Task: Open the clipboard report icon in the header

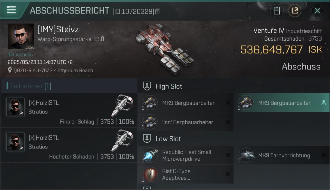Action: point(277,11)
